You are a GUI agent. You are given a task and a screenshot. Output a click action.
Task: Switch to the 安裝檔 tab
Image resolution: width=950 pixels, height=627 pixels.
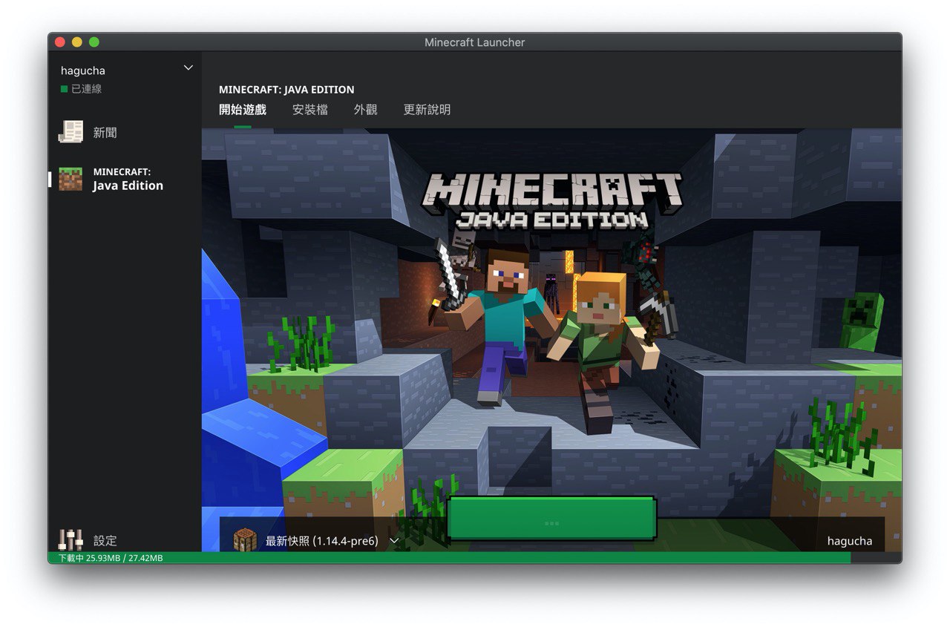tap(310, 110)
